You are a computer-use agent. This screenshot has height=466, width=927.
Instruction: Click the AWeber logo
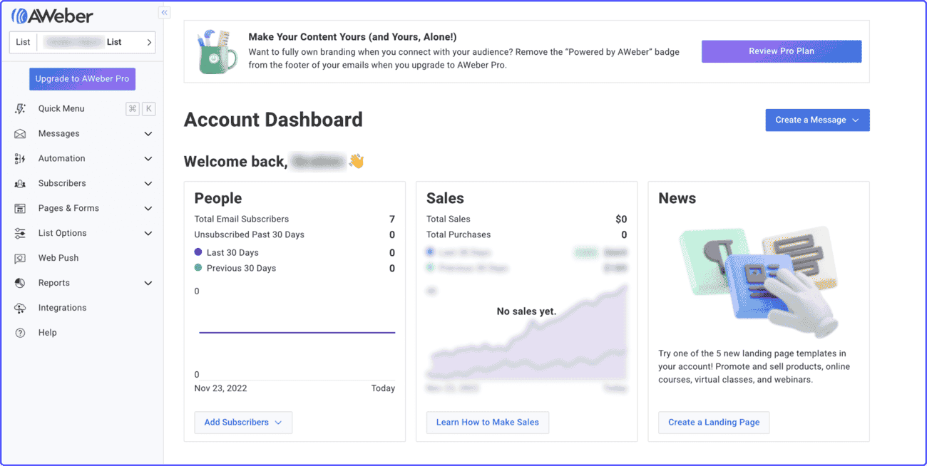[53, 16]
